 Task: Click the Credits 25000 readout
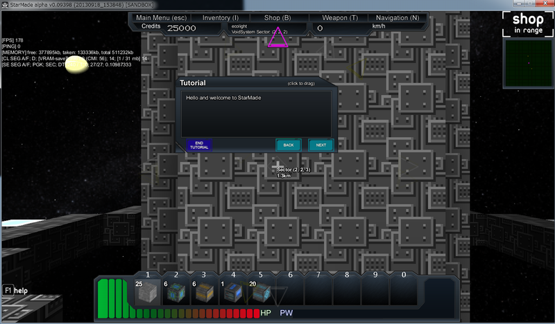pos(169,28)
